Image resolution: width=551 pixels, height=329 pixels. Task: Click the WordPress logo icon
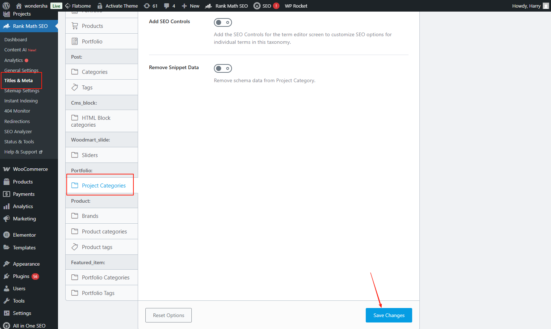(x=6, y=6)
